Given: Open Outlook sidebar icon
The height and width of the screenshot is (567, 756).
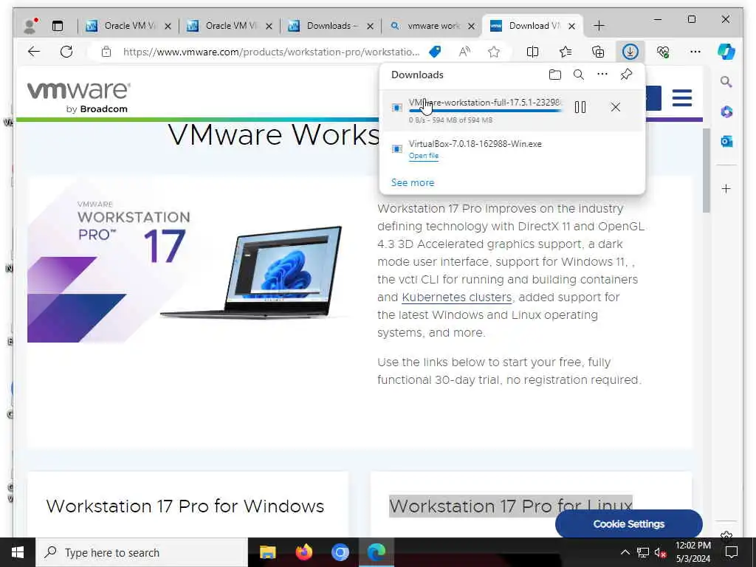Looking at the screenshot, I should 726,141.
